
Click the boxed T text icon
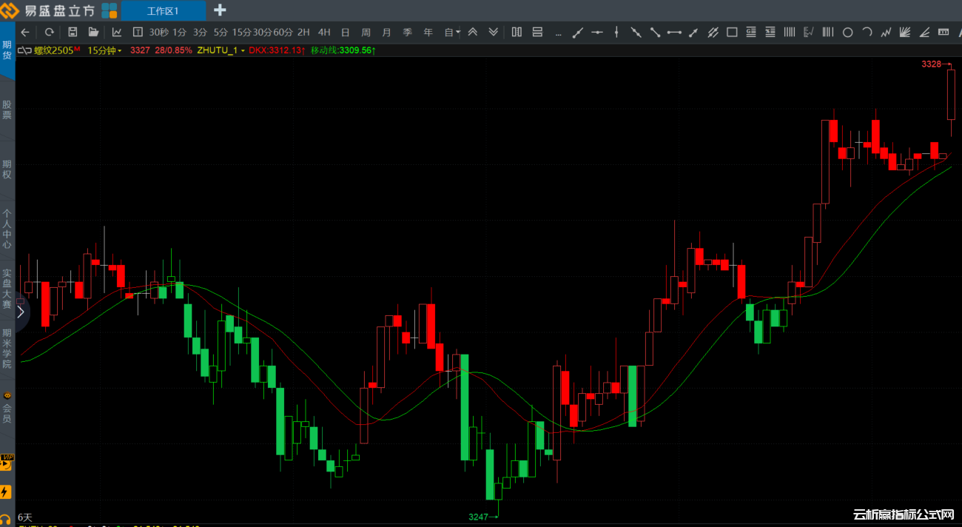[x=137, y=32]
